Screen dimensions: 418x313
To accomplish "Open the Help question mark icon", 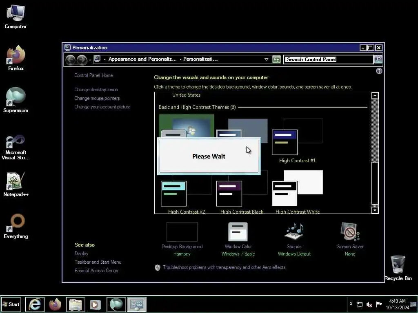I will (x=379, y=71).
